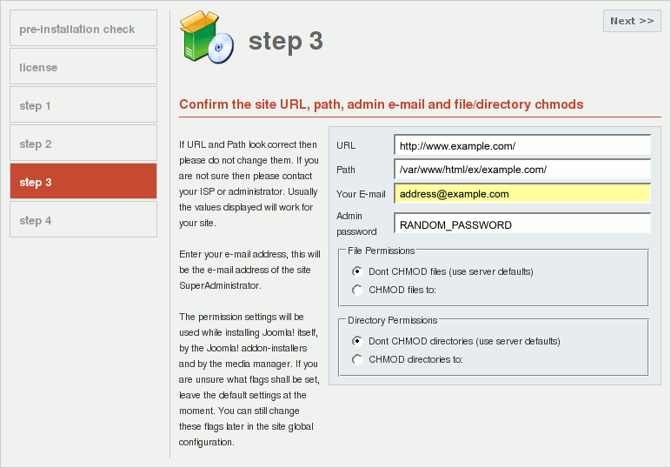Image resolution: width=671 pixels, height=468 pixels.
Task: Select step 2 in the sidebar
Action: (x=83, y=143)
